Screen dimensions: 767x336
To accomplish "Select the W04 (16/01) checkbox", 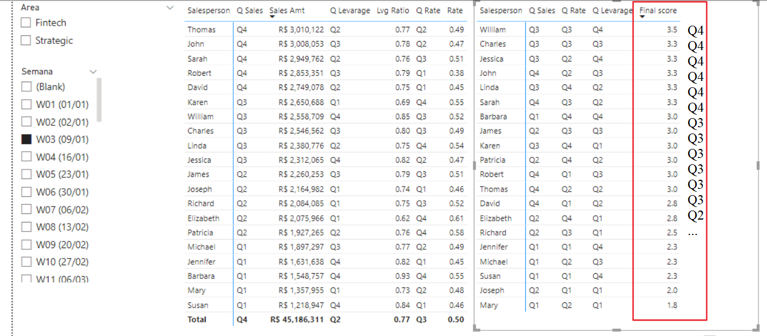I will point(26,157).
